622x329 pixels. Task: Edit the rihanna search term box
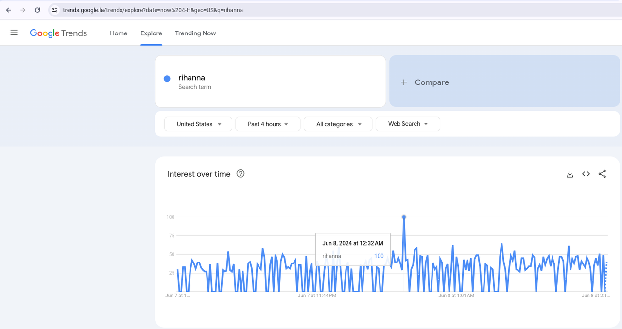click(270, 82)
